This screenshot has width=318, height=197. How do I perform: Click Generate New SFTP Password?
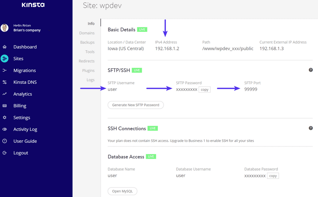136,105
